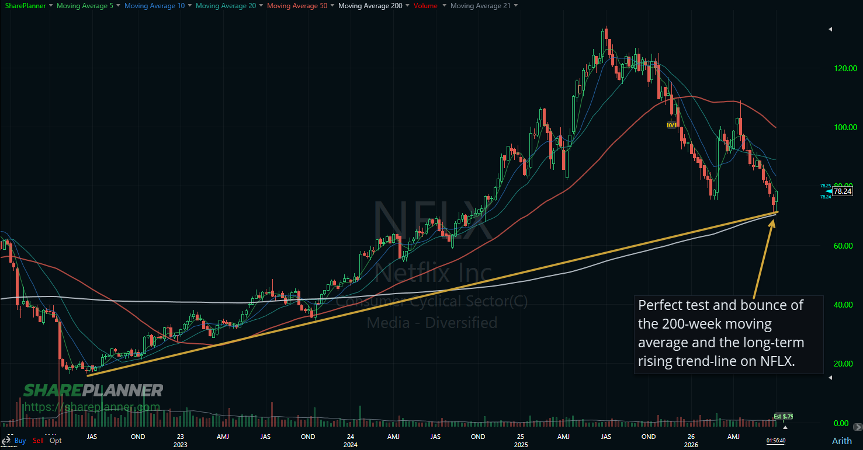Click the volume pane collapse arrow
The height and width of the screenshot is (450, 863).
point(830,378)
